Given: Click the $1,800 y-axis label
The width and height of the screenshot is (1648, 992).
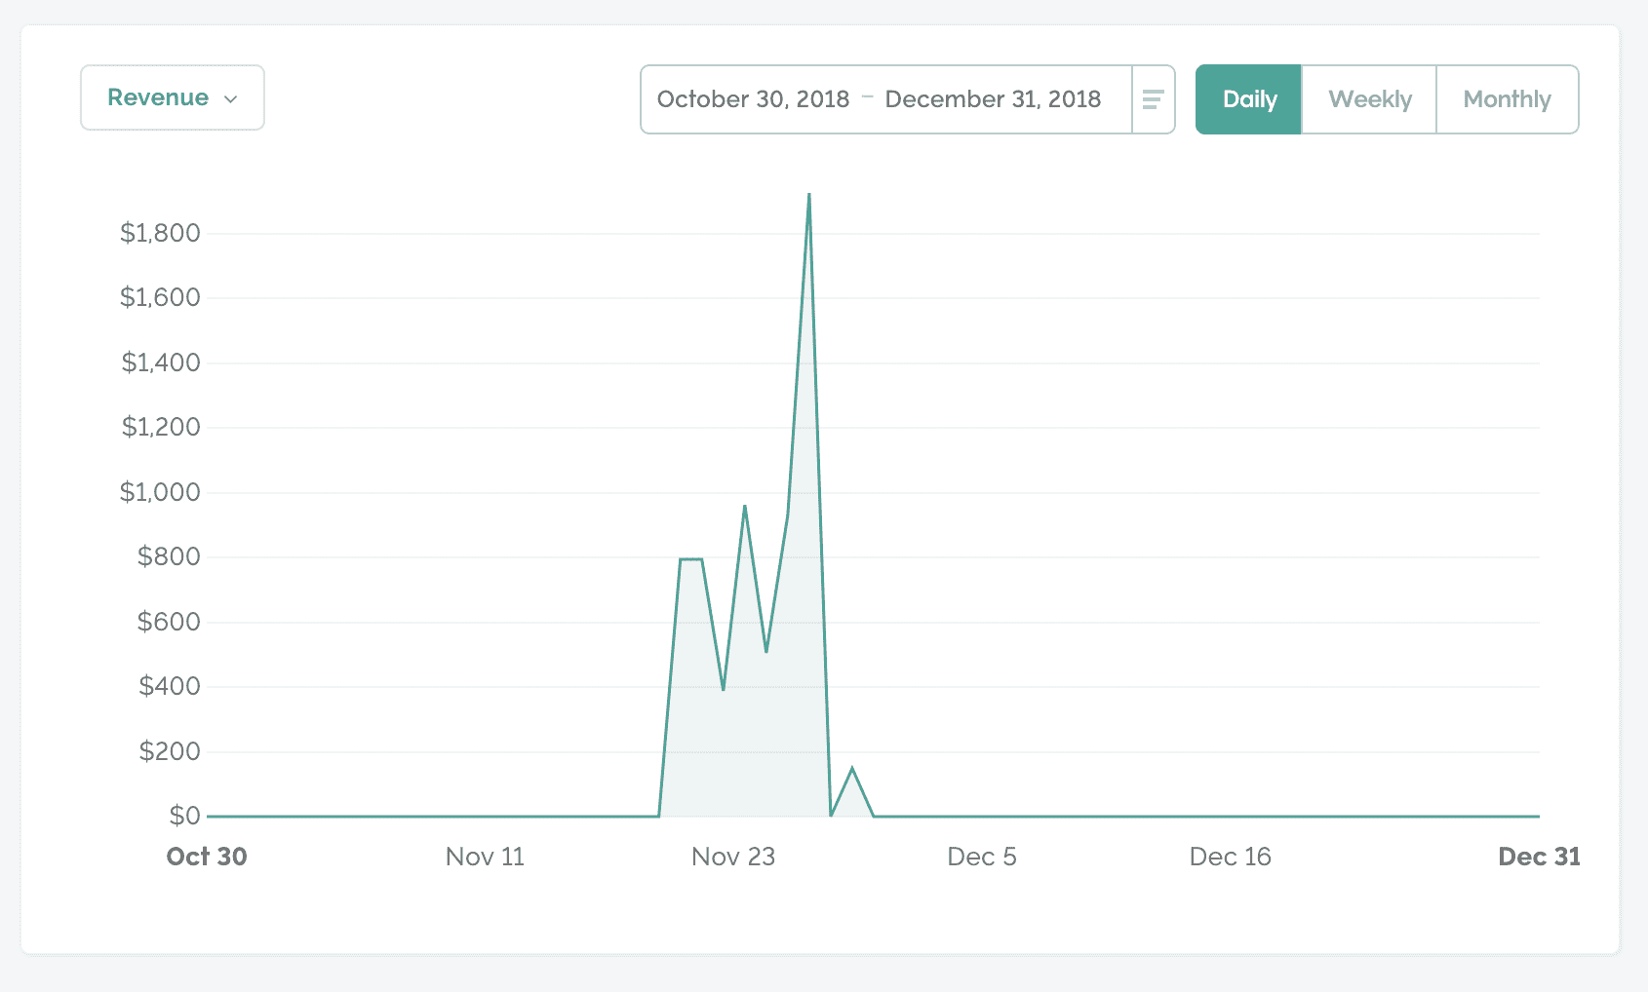Looking at the screenshot, I should tap(160, 233).
